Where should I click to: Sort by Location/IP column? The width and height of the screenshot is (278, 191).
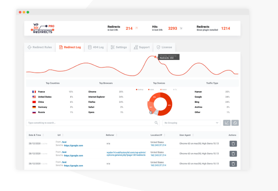158,135
